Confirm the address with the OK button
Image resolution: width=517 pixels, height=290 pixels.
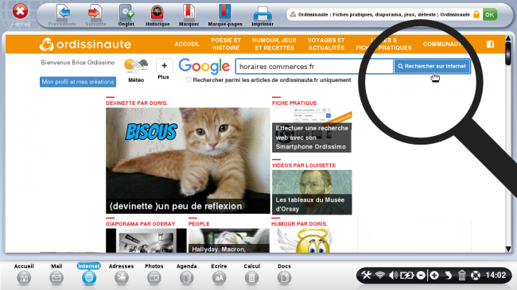490,14
